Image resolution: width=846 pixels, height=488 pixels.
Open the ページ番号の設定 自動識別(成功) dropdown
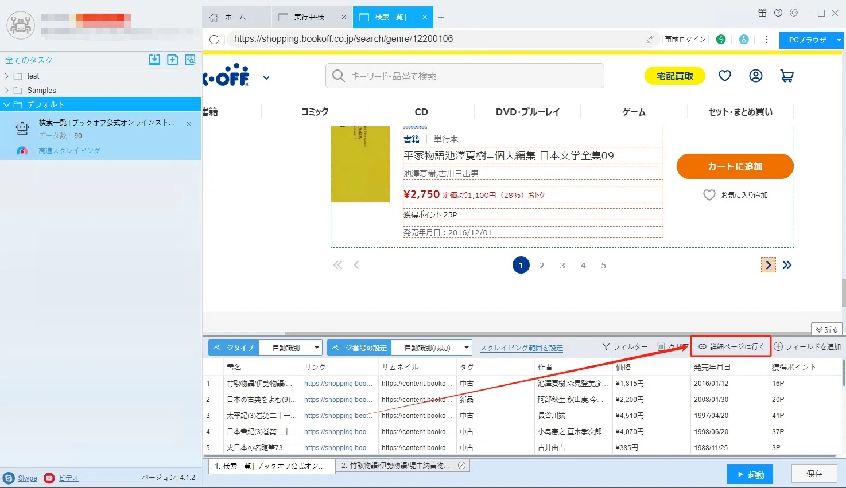[x=432, y=348]
